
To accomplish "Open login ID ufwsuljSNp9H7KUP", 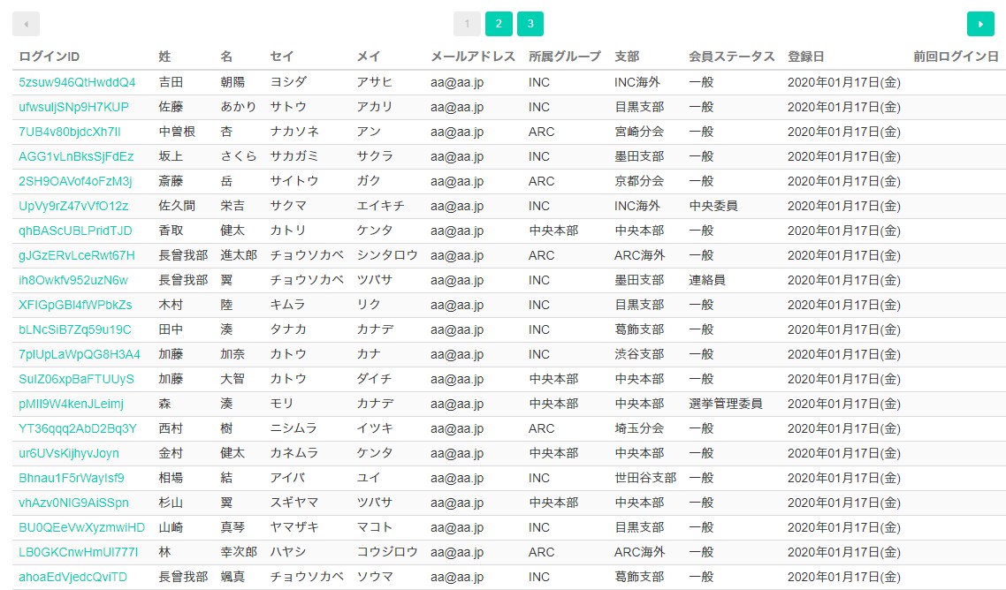I will point(73,107).
